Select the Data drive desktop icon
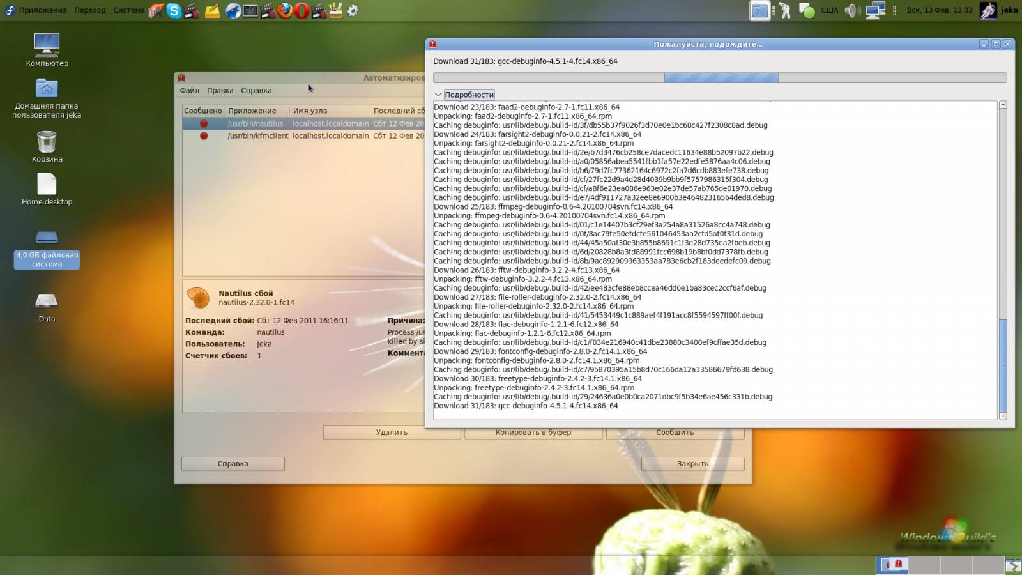This screenshot has height=575, width=1022. (x=47, y=307)
